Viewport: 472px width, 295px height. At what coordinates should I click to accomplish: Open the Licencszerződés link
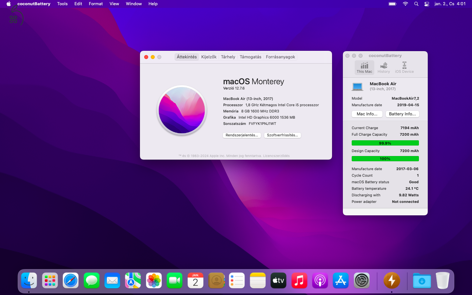click(276, 156)
